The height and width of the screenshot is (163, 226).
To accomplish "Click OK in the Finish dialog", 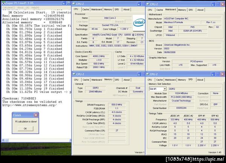I will (25, 128).
